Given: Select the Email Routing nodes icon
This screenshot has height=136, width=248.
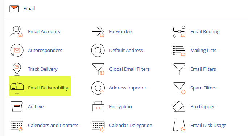Looking at the screenshot, I should coord(179,31).
